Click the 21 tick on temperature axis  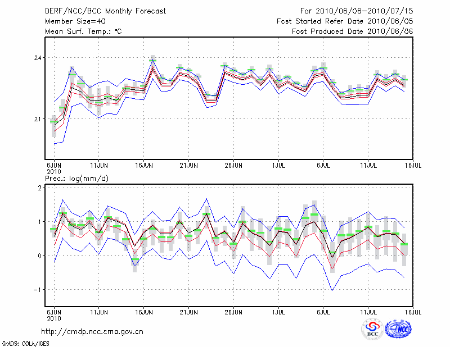[39, 118]
